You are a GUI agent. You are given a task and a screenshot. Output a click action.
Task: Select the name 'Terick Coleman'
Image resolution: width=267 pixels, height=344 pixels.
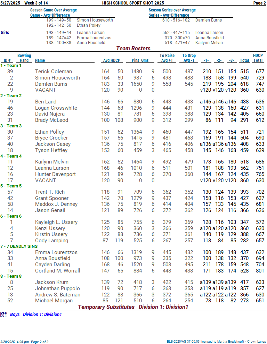click(x=54, y=72)
